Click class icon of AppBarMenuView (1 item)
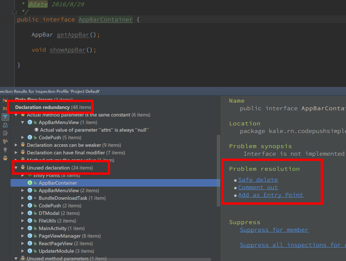The height and width of the screenshot is (261, 346). (x=30, y=122)
